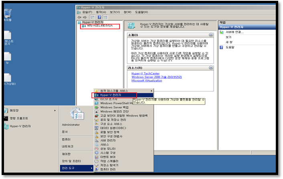Open the Hyper-V TechCenter link
The image size is (283, 179).
pyautogui.click(x=146, y=73)
